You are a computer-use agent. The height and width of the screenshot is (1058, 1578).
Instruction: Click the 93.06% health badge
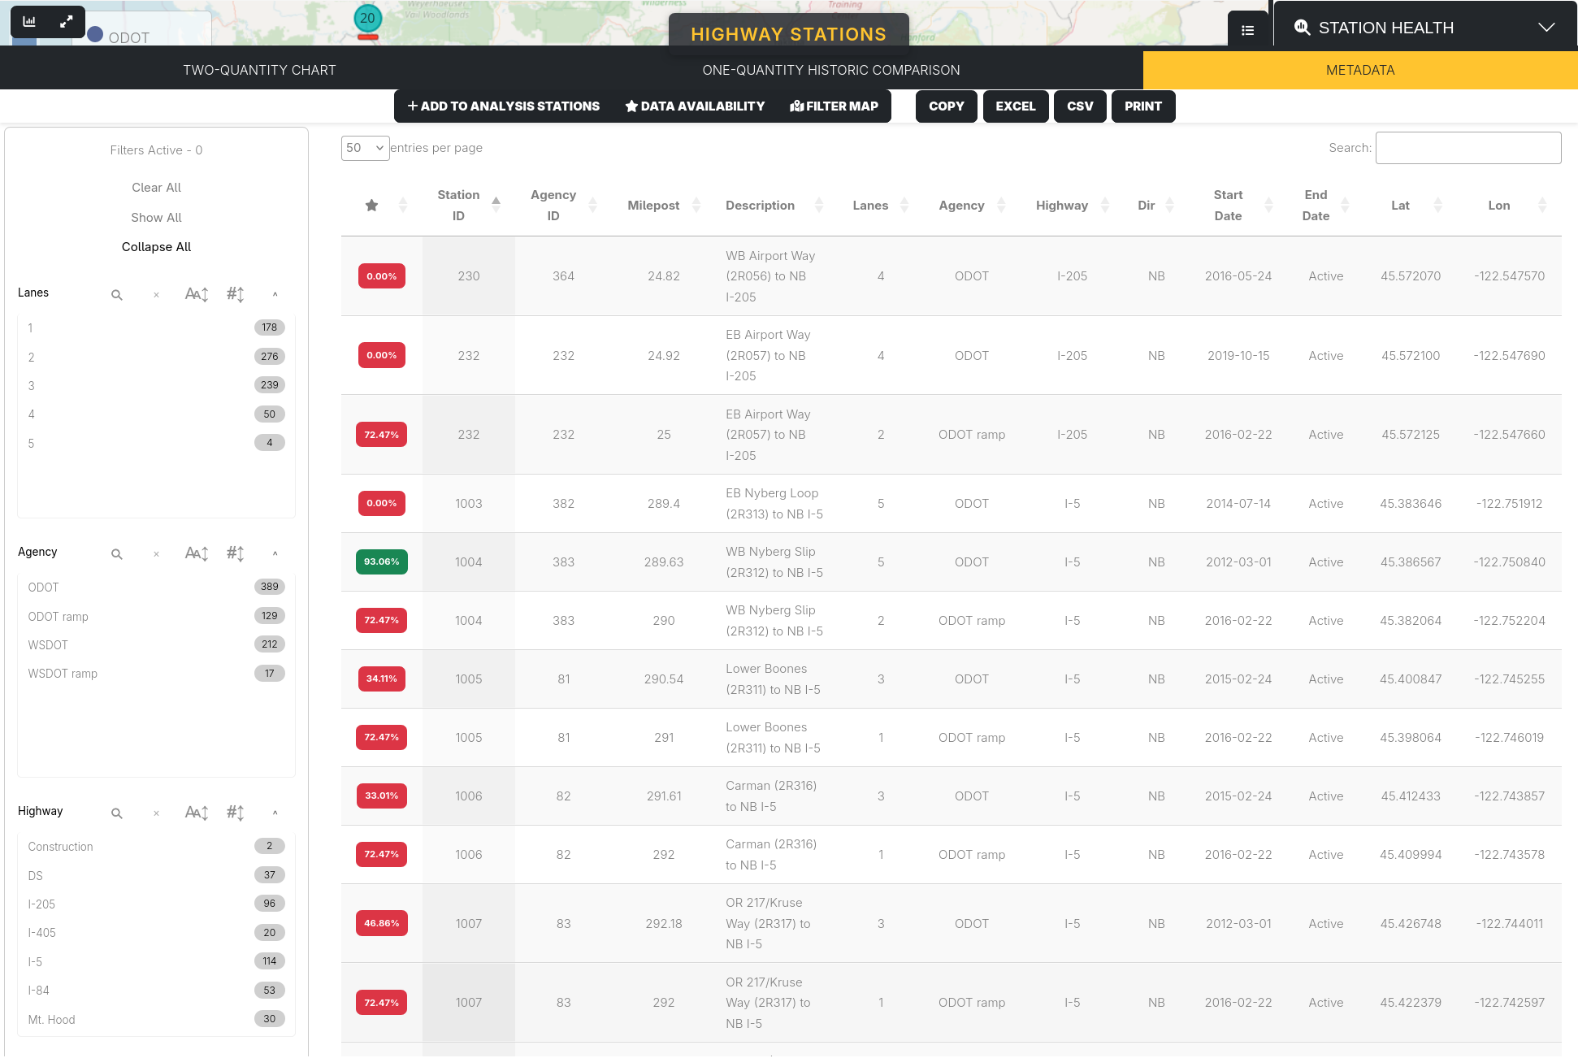(x=381, y=562)
